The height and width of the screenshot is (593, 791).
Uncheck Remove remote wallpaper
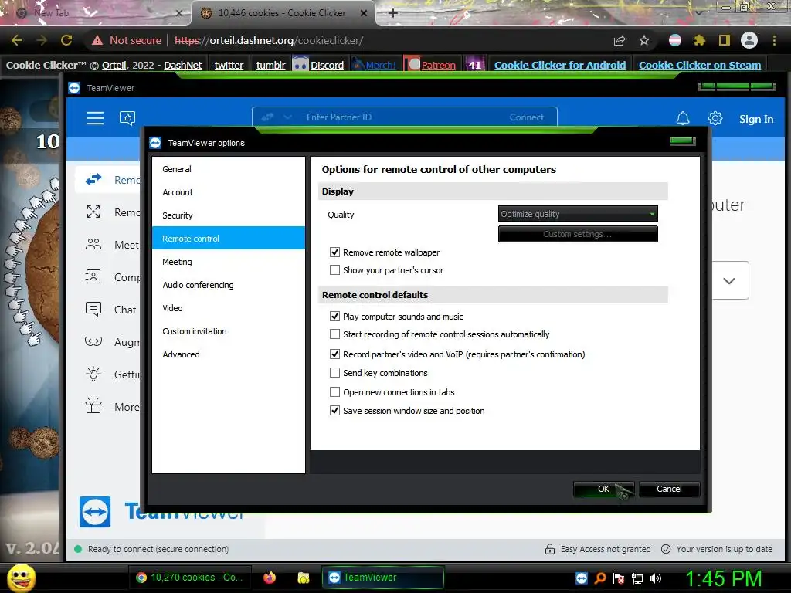click(334, 252)
